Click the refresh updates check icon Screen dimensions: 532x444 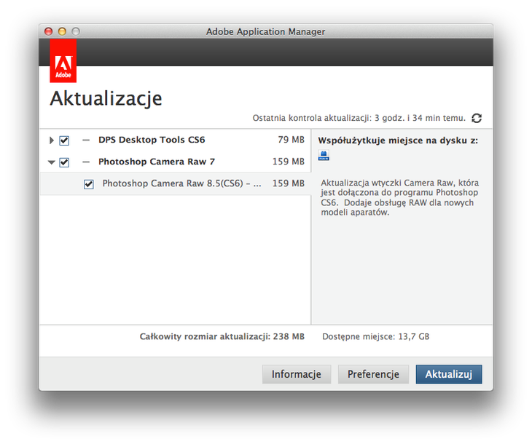477,118
